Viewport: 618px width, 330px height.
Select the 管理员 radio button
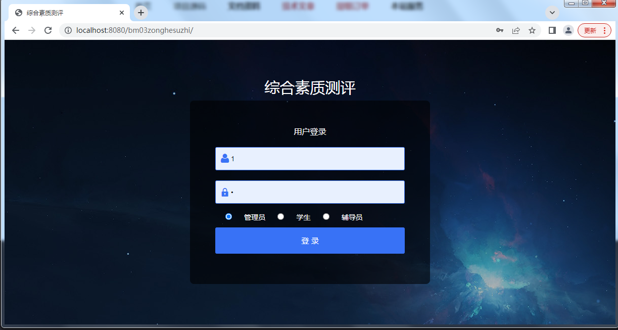tap(229, 216)
